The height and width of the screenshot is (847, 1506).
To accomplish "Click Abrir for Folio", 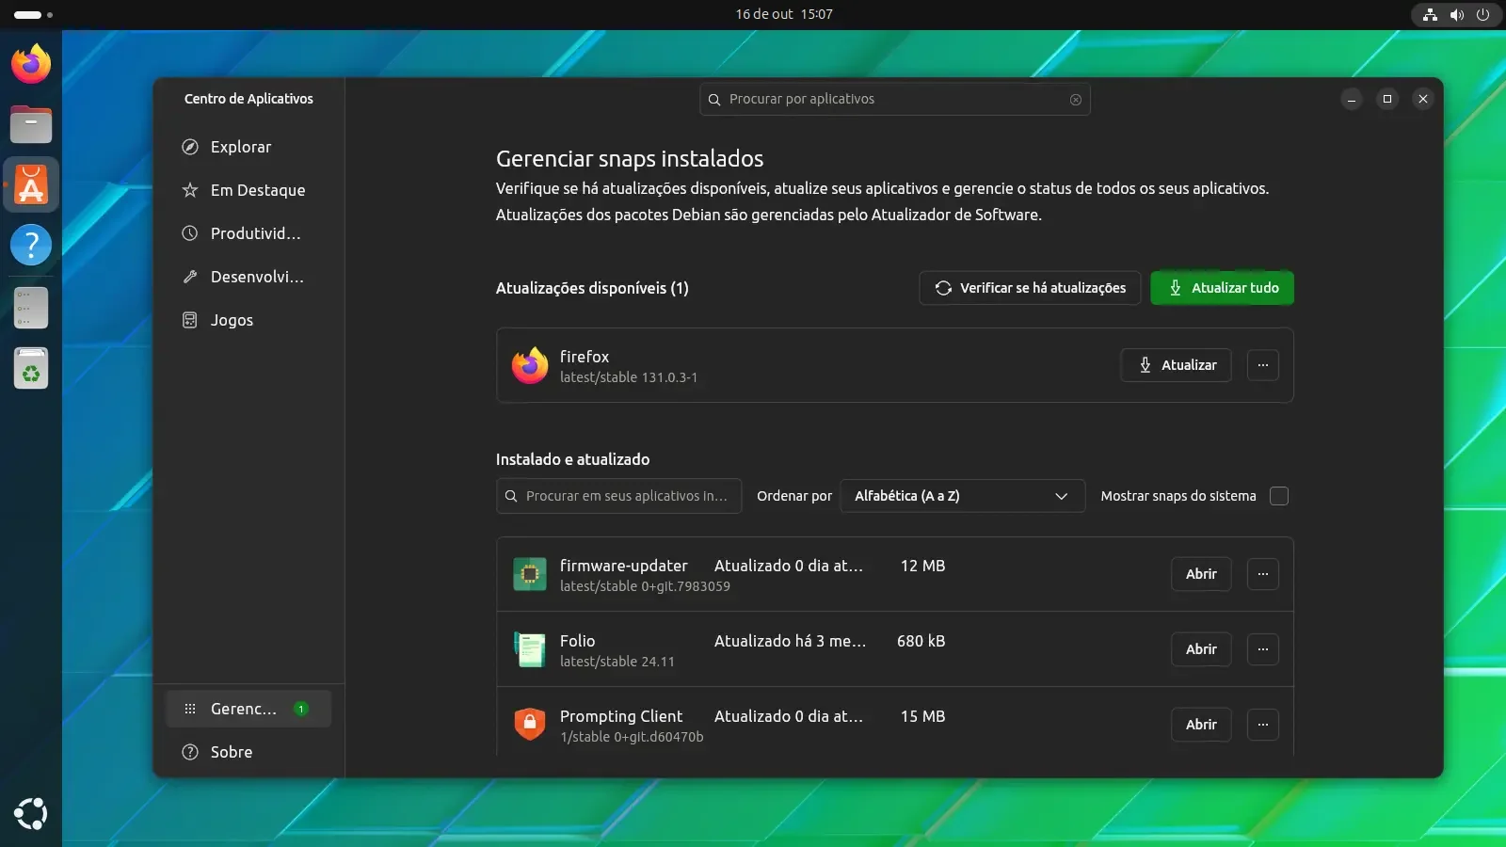I will [x=1201, y=649].
